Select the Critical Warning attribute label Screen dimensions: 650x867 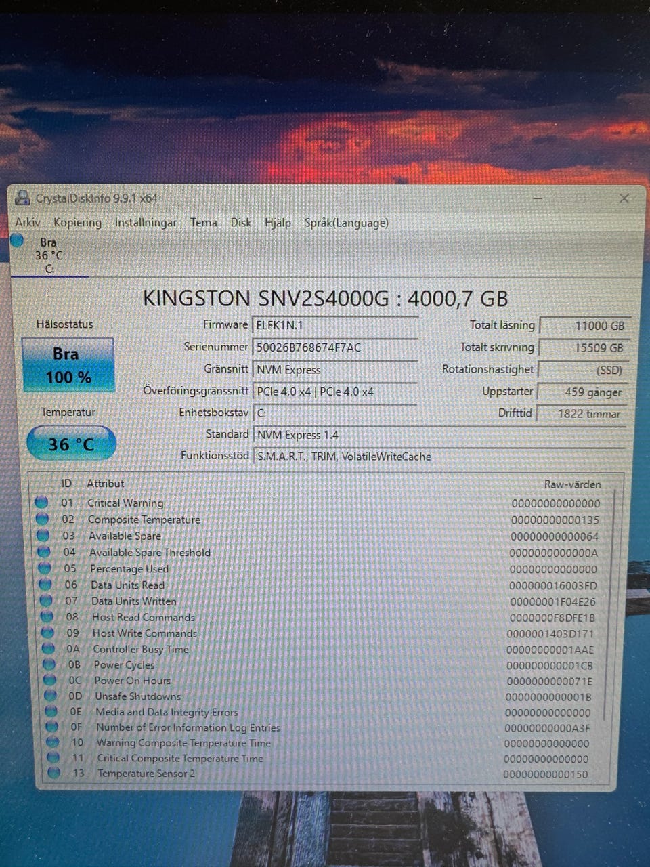pyautogui.click(x=125, y=503)
